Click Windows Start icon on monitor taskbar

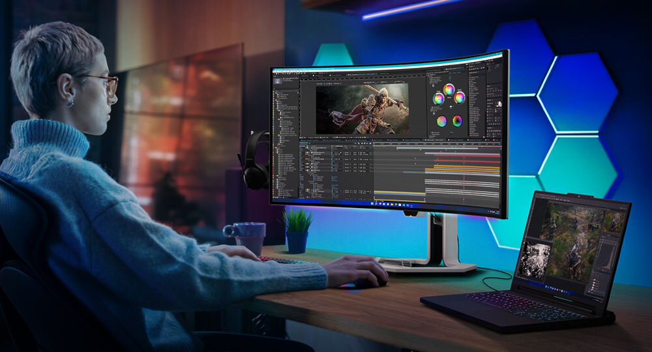click(372, 203)
